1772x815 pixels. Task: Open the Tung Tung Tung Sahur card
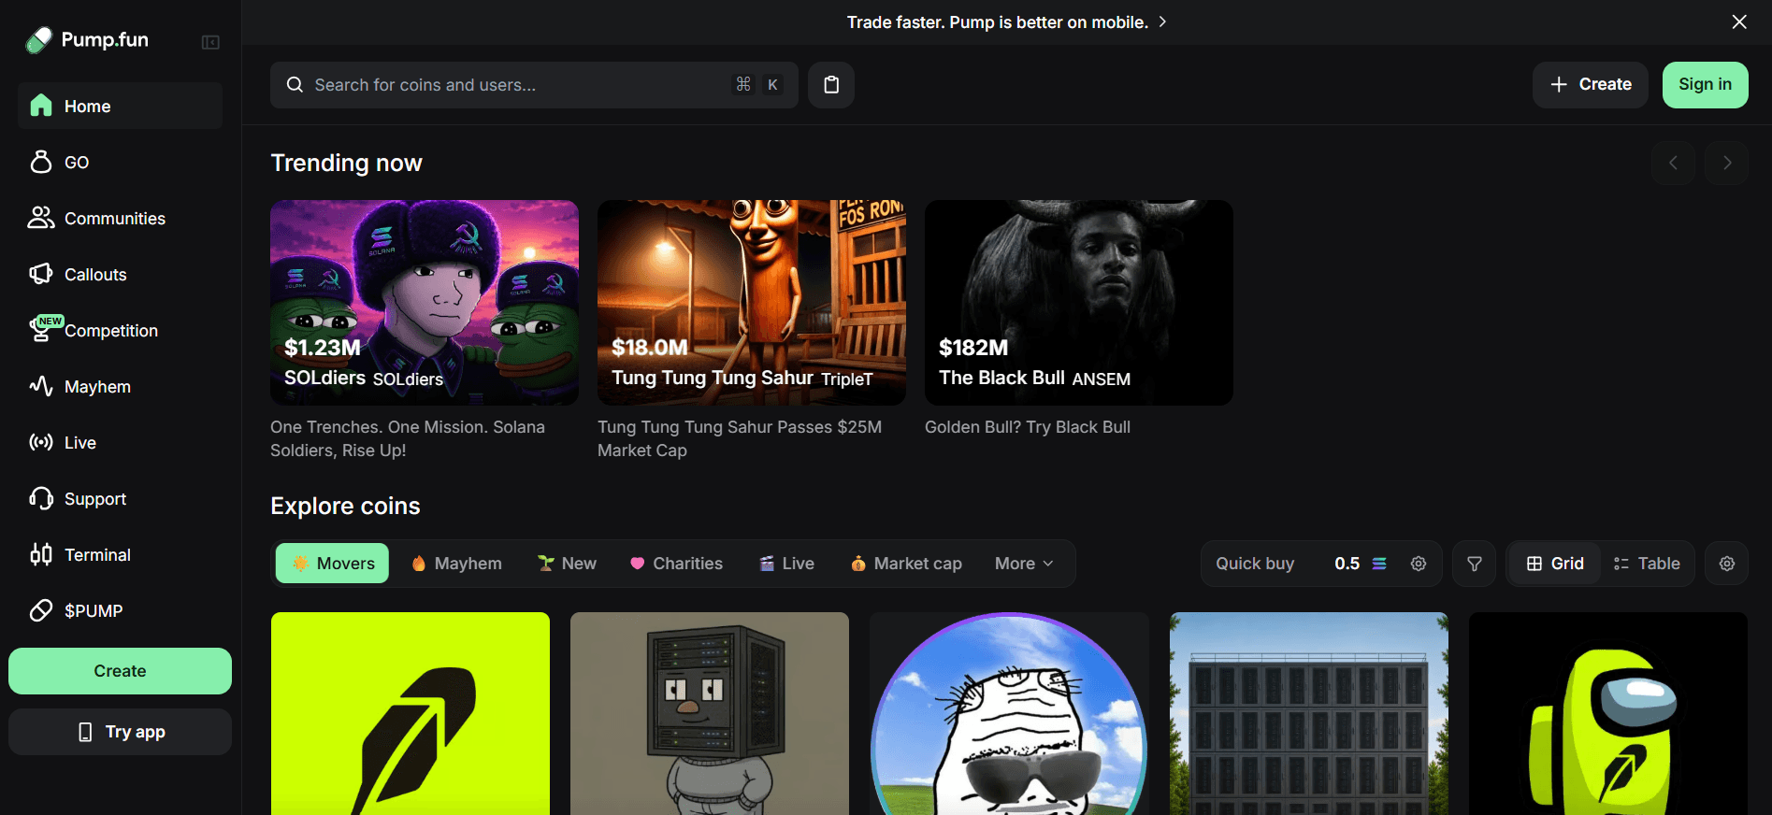point(752,303)
